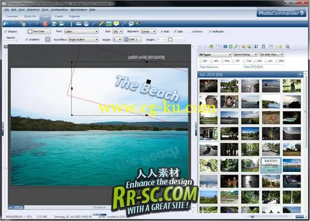Switch to the Organize tab
The height and width of the screenshot is (221, 310).
[74, 16]
